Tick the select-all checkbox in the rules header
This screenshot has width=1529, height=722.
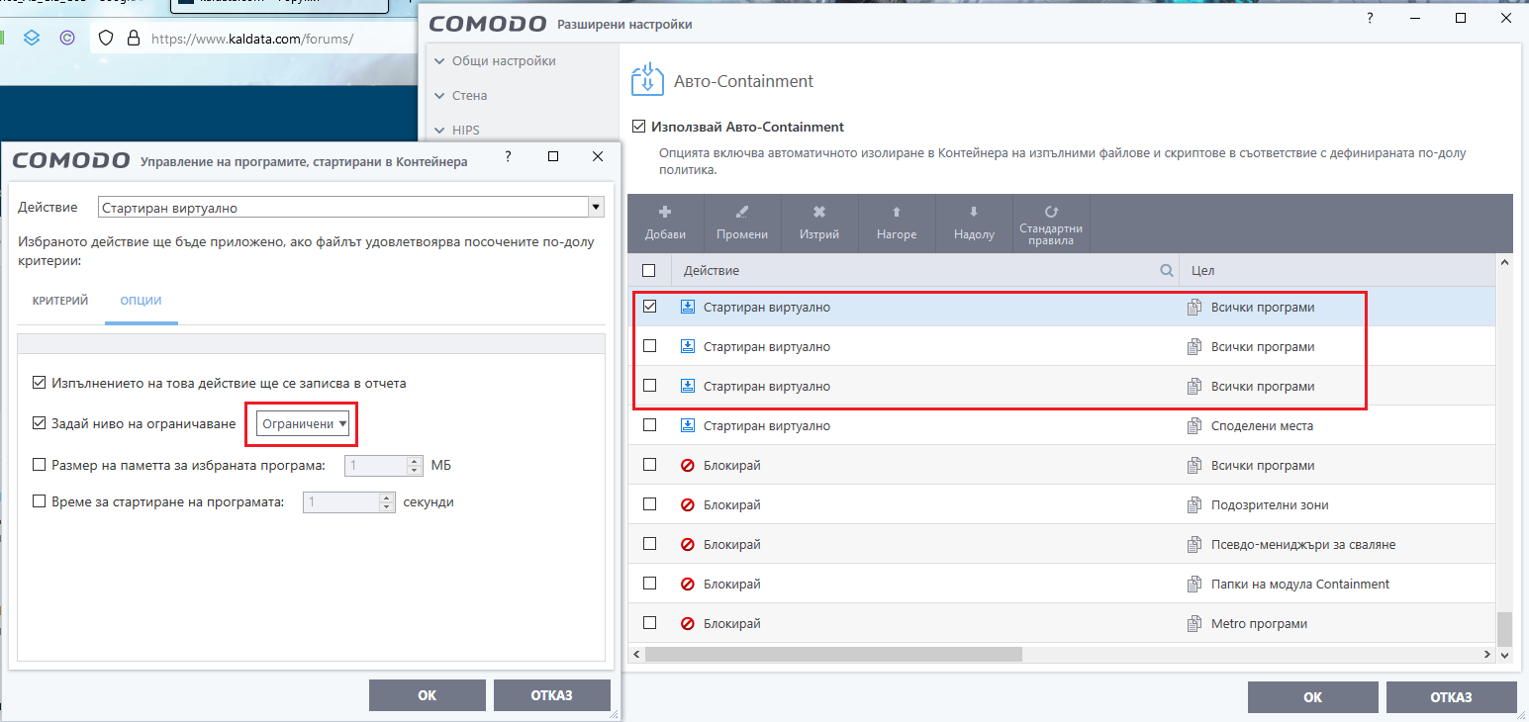pyautogui.click(x=648, y=270)
